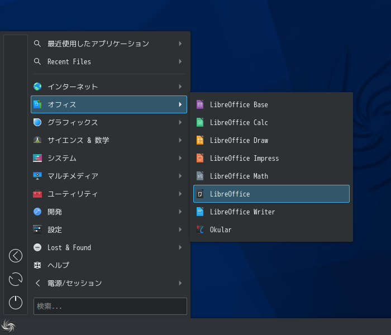Open the マルチメディア category

tap(109, 176)
